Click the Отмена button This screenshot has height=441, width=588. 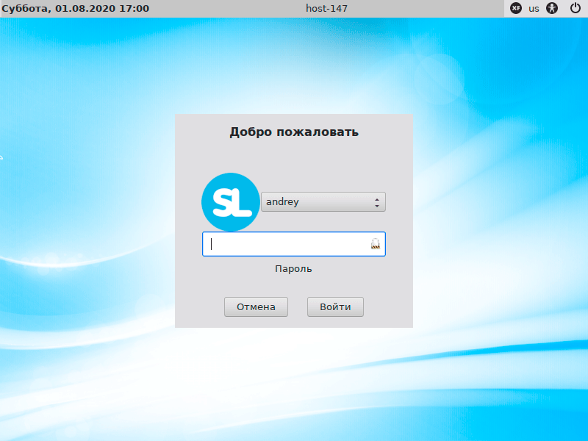256,307
